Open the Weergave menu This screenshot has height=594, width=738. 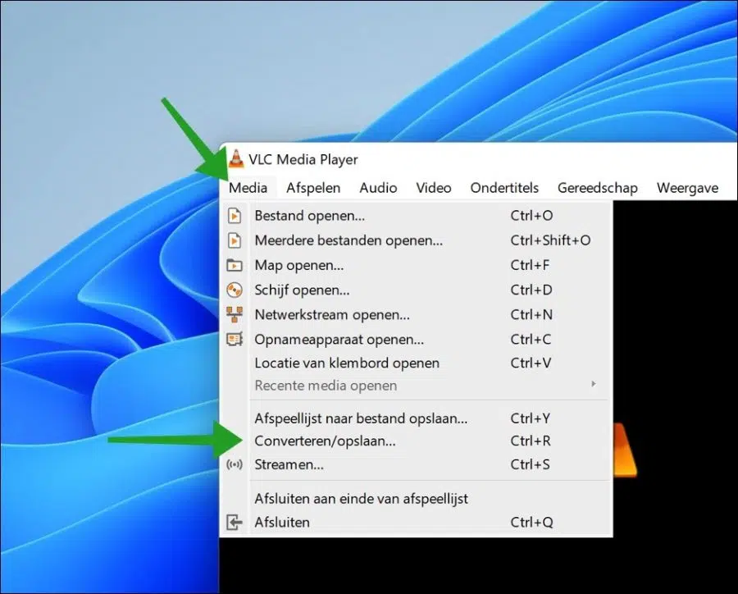point(687,188)
